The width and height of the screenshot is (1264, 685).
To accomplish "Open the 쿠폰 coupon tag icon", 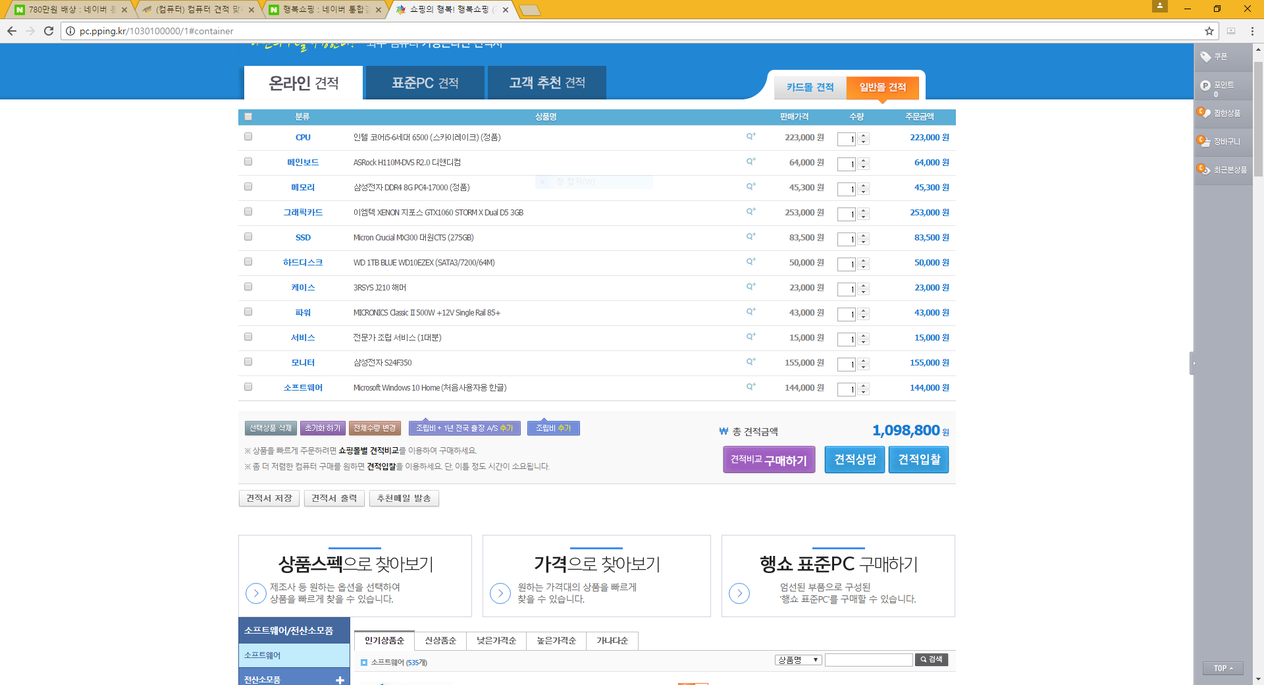I will (x=1205, y=57).
